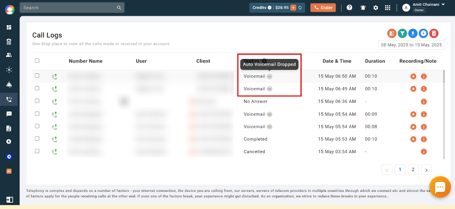455x209 pixels.
Task: Open the notifications bell
Action: (x=363, y=8)
